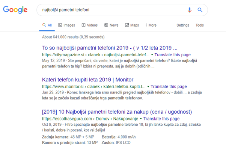This screenshot has width=226, height=149.
Task: Start voice search with the microphone icon
Action: pyautogui.click(x=189, y=10)
